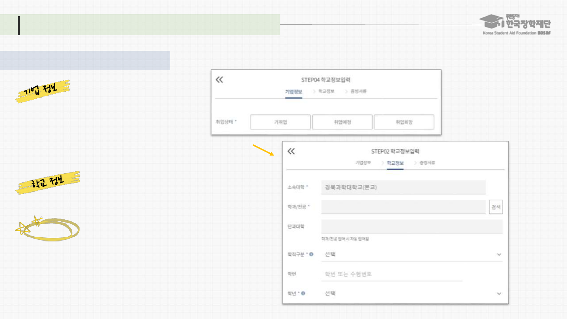Switch to 학교정보 tab in STEP04 panel

coord(326,91)
